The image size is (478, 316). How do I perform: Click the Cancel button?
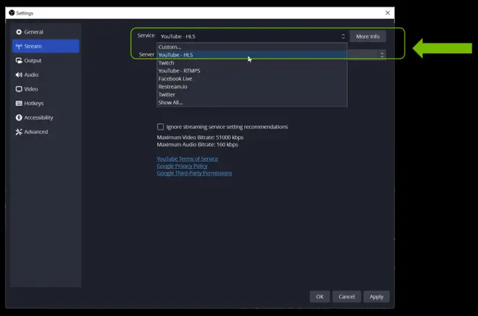[x=347, y=296]
